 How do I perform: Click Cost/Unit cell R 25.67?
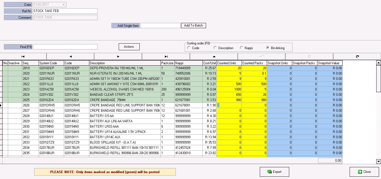pos(209,68)
